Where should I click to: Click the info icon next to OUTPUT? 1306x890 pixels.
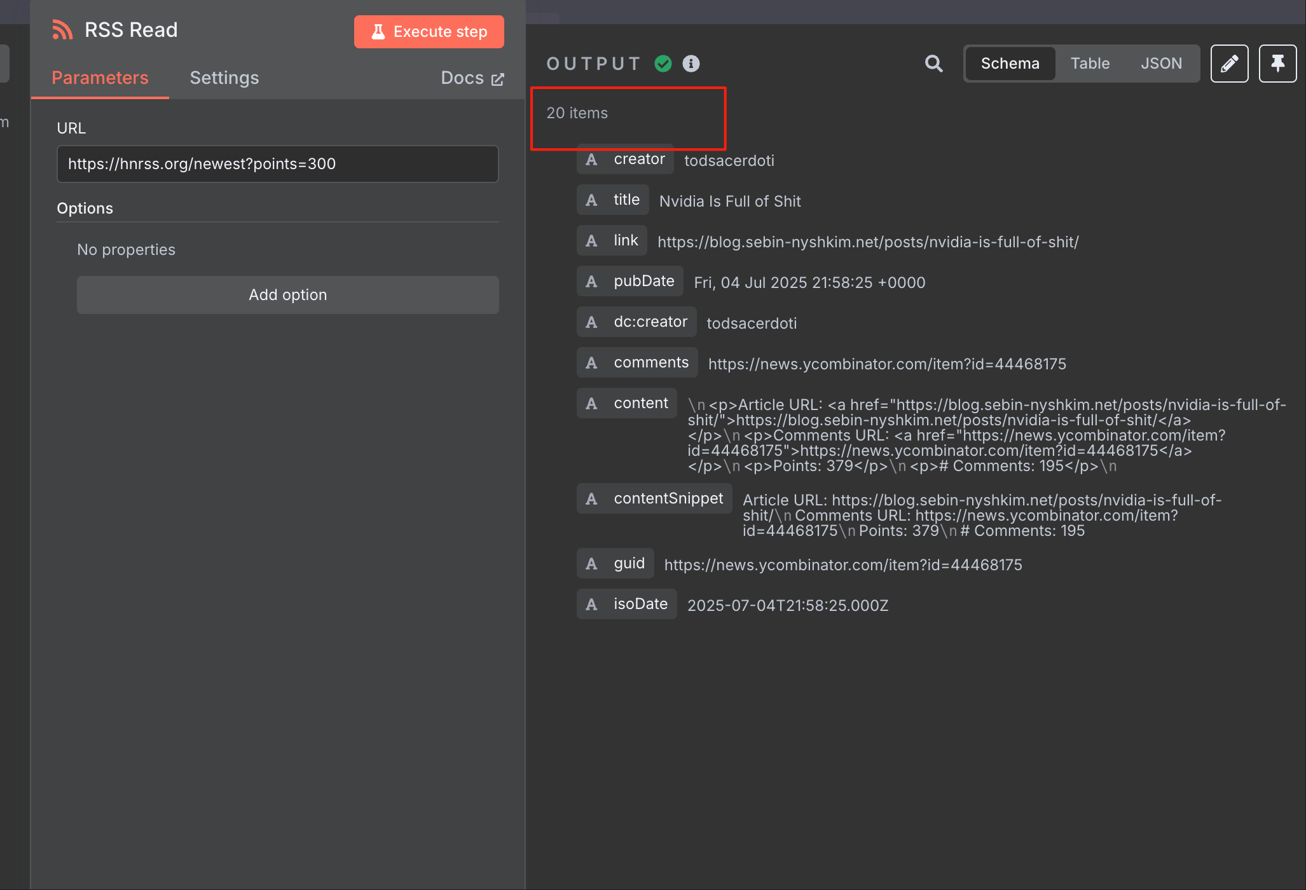point(691,64)
